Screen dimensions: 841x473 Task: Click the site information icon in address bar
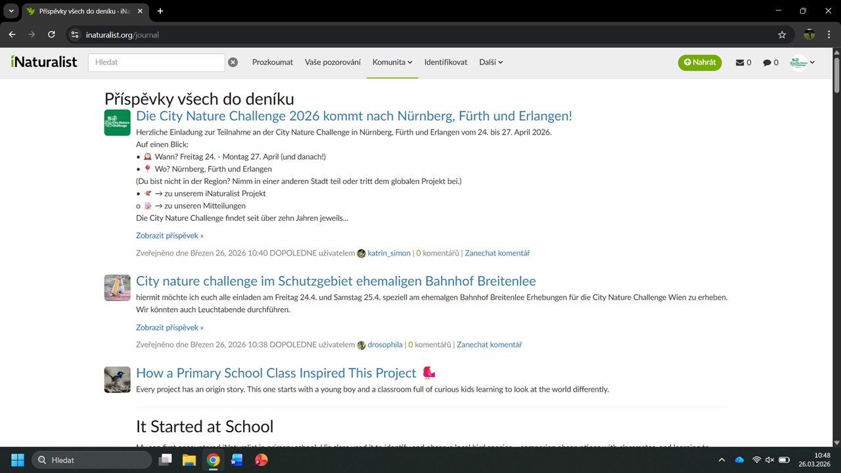pyautogui.click(x=75, y=35)
